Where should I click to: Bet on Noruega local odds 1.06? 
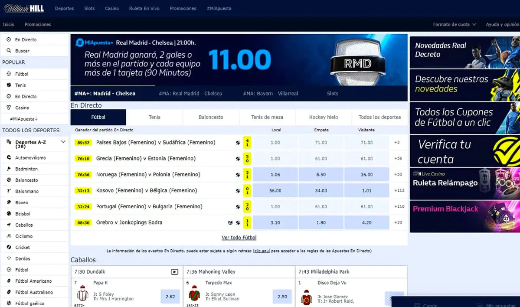click(x=275, y=174)
